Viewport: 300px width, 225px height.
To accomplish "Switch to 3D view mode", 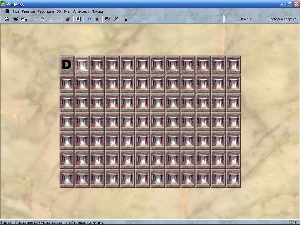I will point(97,19).
